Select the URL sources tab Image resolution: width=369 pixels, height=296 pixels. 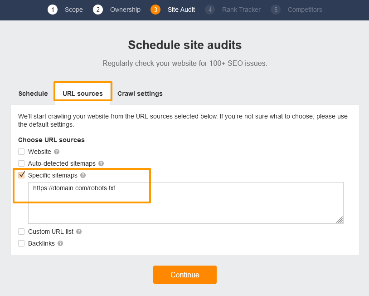pyautogui.click(x=83, y=94)
